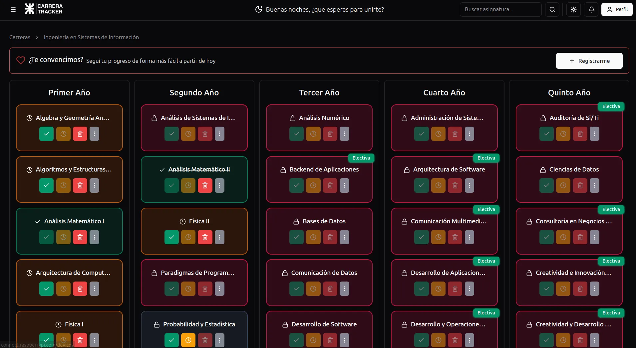
Task: Focus the Buscar asignatura search field
Action: (500, 10)
